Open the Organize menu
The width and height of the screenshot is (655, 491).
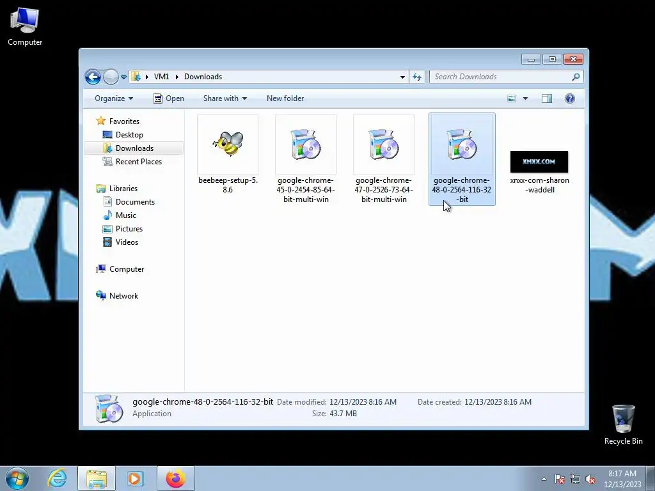[x=114, y=98]
